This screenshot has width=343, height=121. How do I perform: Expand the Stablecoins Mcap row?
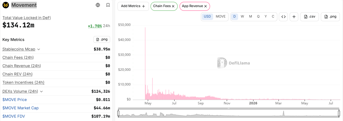[39, 49]
